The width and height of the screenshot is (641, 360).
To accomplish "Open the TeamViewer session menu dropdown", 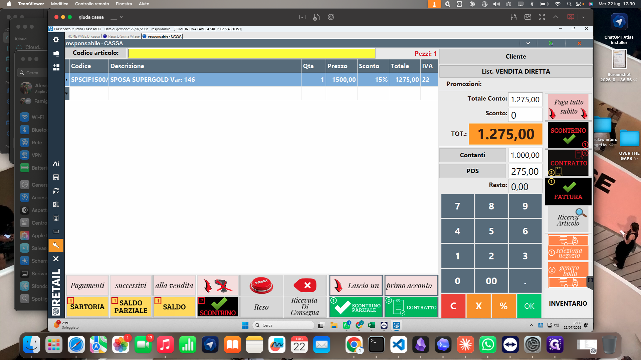I will click(117, 17).
